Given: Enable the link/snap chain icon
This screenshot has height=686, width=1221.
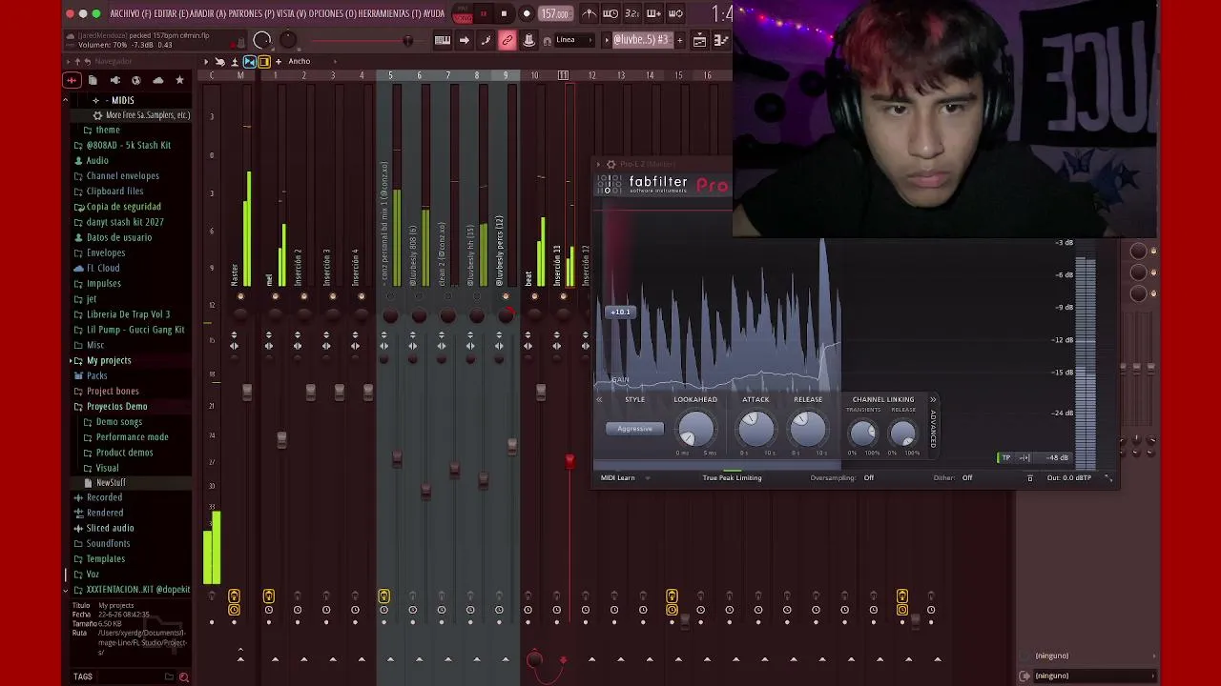Looking at the screenshot, I should pyautogui.click(x=507, y=40).
